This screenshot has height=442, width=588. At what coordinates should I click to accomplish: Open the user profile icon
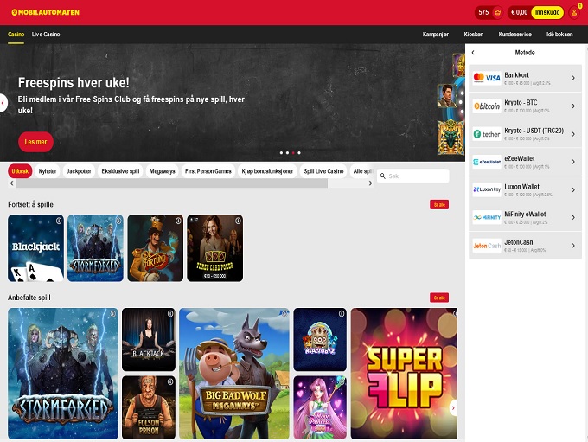click(x=574, y=12)
